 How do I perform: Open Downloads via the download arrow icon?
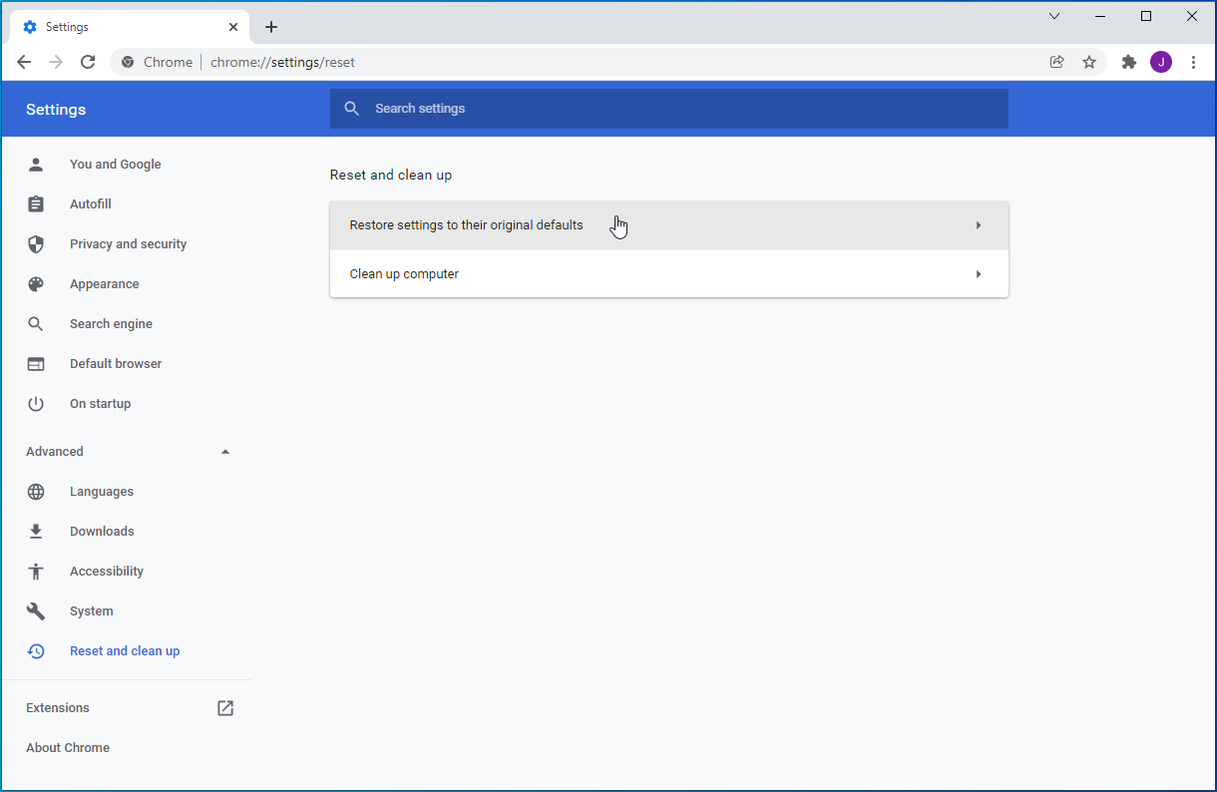tap(36, 531)
